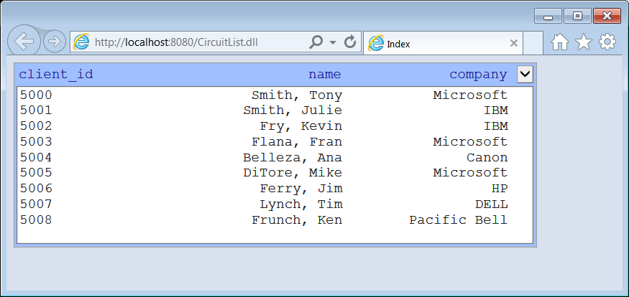Image resolution: width=629 pixels, height=297 pixels.
Task: Click Microsoft in Flana, Fran's row
Action: point(470,142)
